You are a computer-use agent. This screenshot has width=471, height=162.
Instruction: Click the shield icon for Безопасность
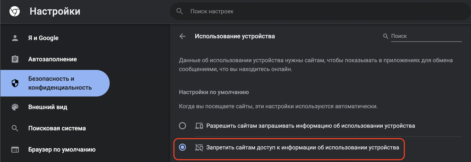15,83
